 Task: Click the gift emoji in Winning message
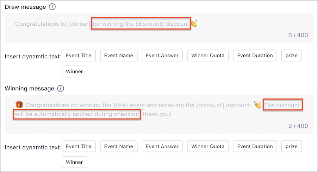[x=19, y=105]
